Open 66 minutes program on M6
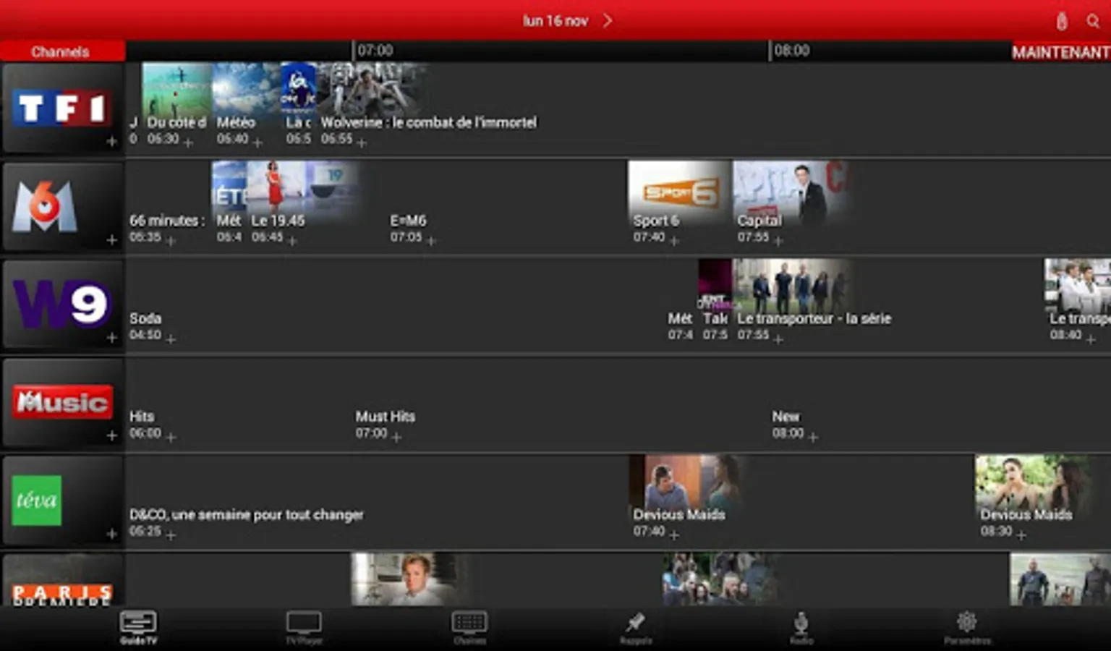The width and height of the screenshot is (1111, 651). click(x=167, y=221)
